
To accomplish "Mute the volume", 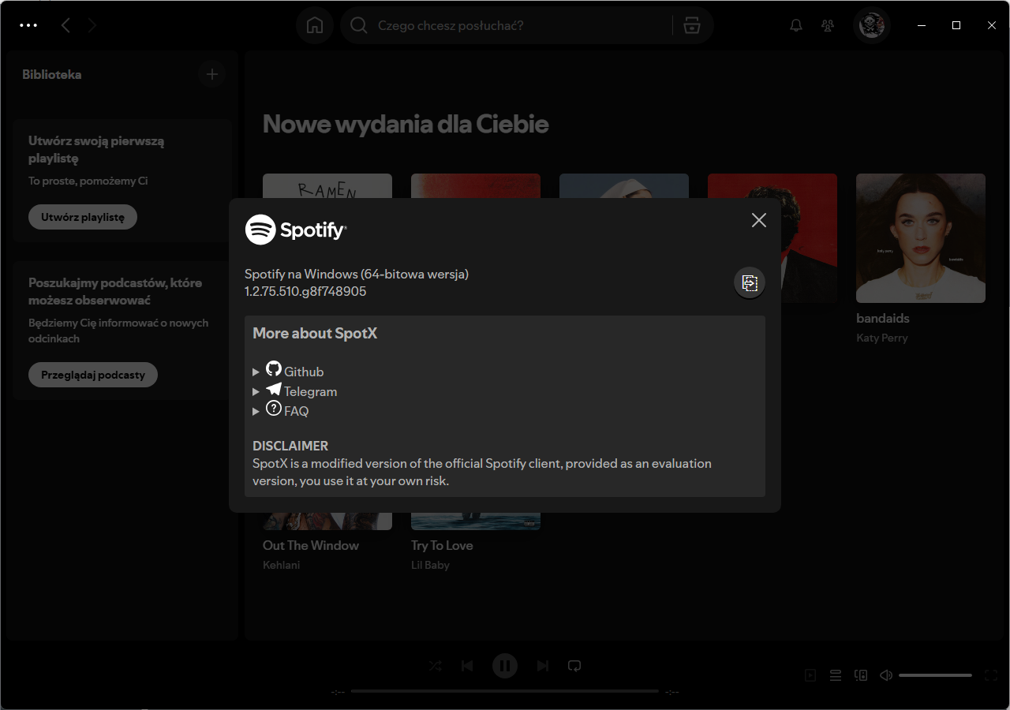I will 886,675.
